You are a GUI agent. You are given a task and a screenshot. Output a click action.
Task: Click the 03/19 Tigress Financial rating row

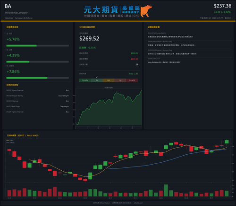(x=38, y=112)
